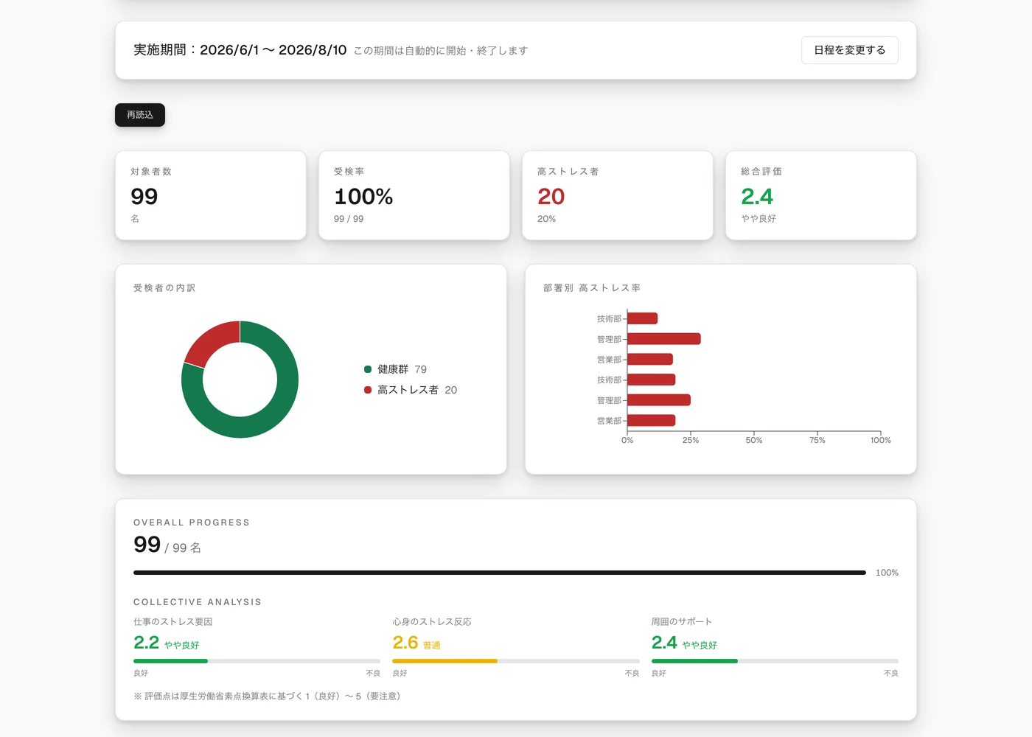Viewport: 1032px width, 737px height.
Task: Select the 実施期間 2026/6/1 〜 2026/8/10 text
Action: (240, 50)
